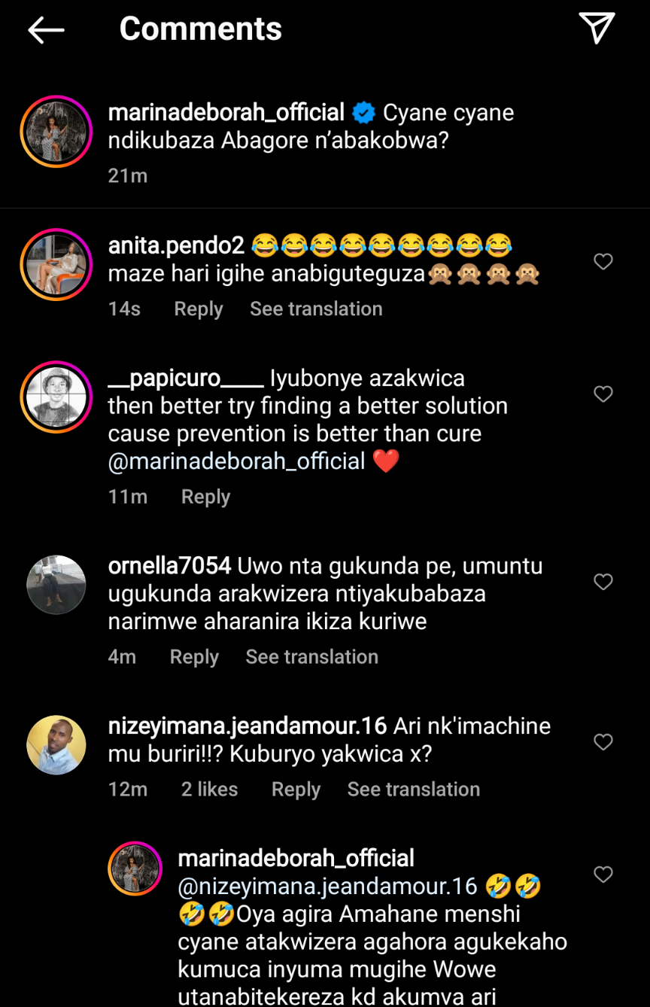This screenshot has width=650, height=1007.
Task: View the 2 likes on nizeyimana's comment
Action: coord(209,789)
